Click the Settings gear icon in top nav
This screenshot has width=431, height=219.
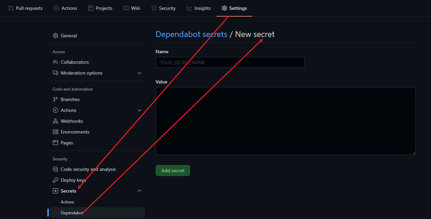(x=224, y=8)
